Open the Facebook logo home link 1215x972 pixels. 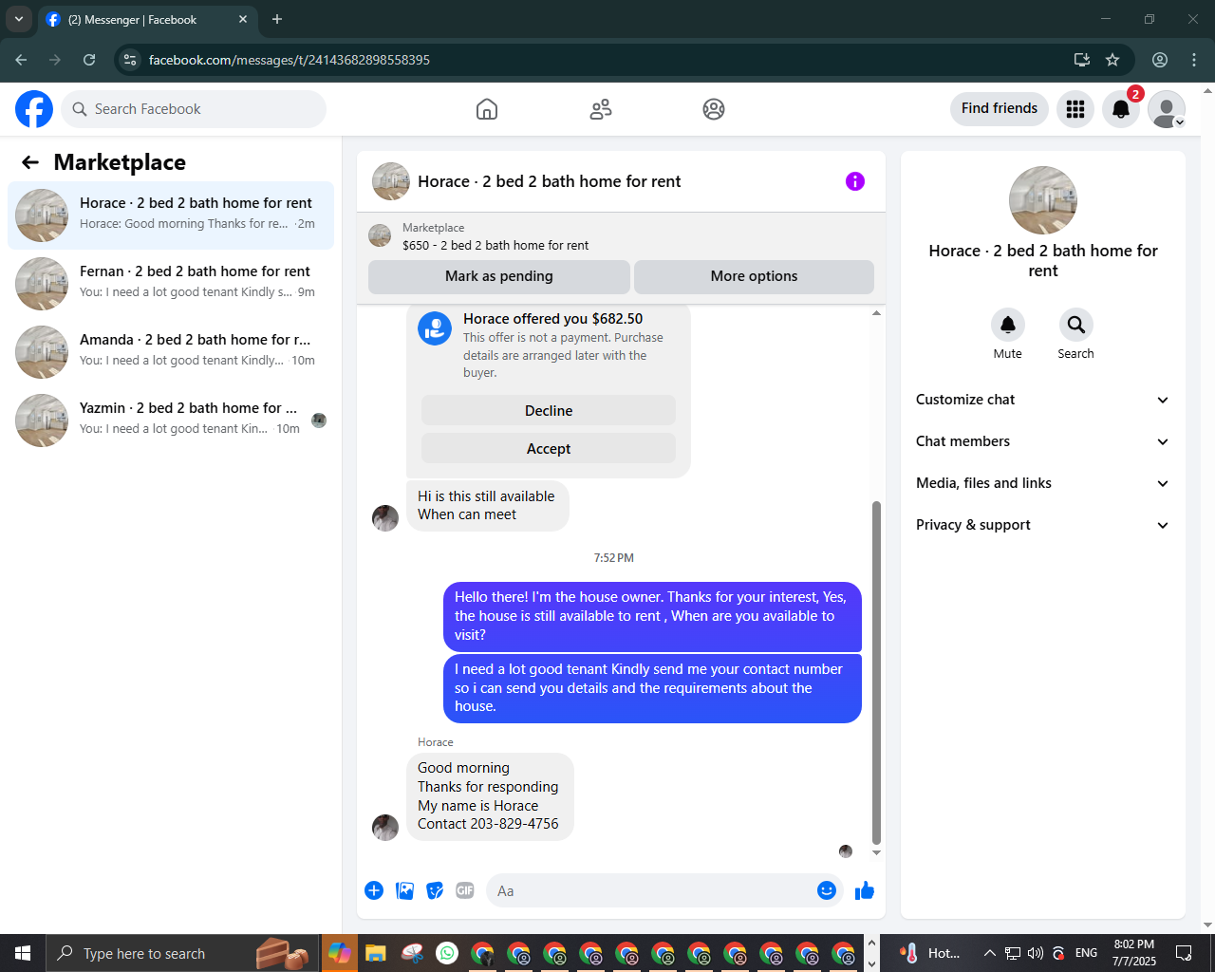[34, 109]
